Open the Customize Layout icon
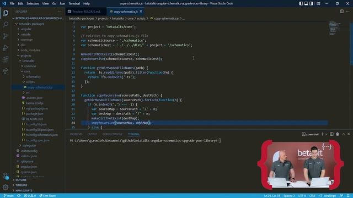This screenshot has height=198, width=353. (x=318, y=4)
